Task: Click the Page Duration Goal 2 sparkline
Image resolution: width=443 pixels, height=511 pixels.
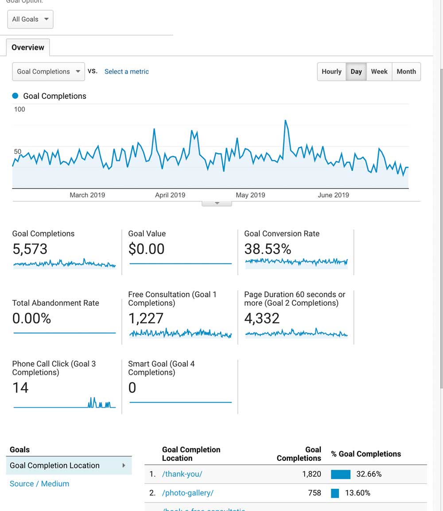Action: (x=296, y=333)
